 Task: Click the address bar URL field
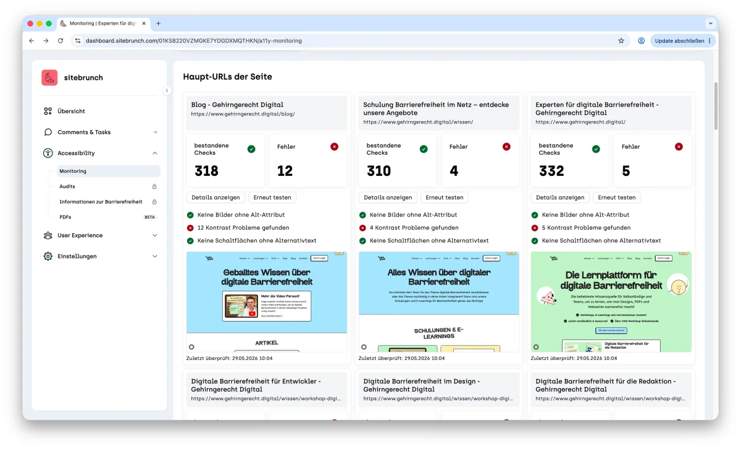click(x=349, y=41)
